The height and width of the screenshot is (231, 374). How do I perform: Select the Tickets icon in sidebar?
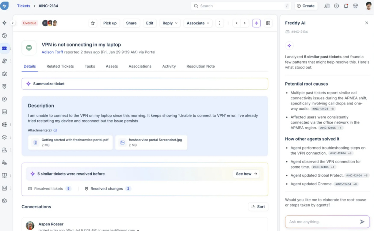coord(4,48)
